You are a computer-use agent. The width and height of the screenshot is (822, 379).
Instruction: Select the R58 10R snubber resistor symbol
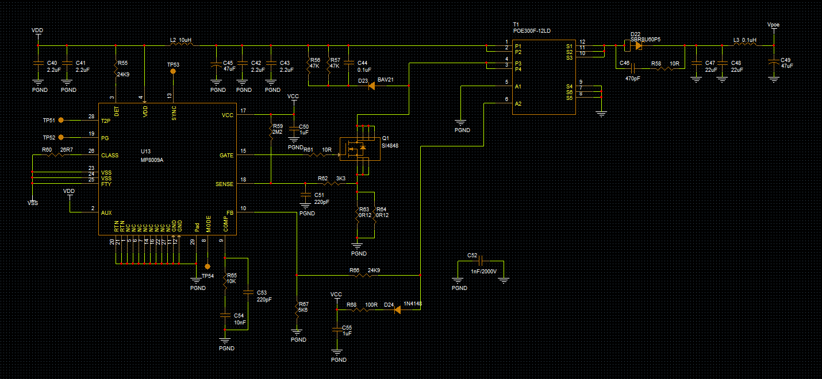pyautogui.click(x=665, y=69)
